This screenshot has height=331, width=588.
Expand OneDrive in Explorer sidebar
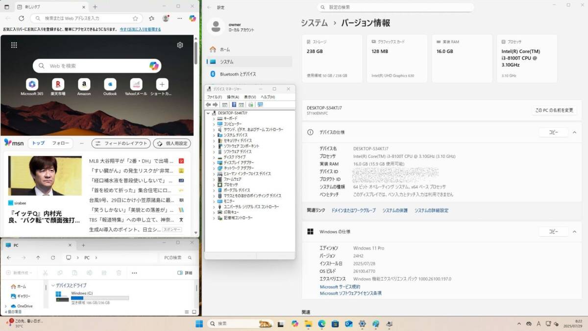coord(5,306)
